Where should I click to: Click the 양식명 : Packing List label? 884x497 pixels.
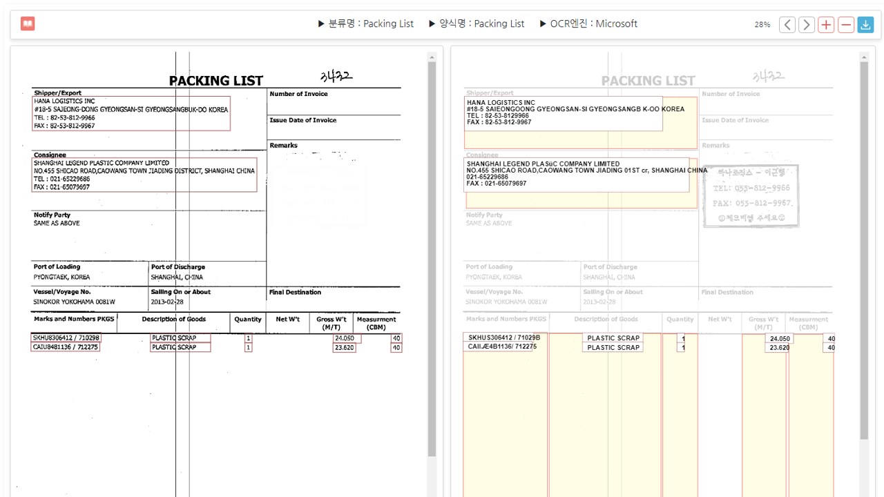pyautogui.click(x=477, y=23)
